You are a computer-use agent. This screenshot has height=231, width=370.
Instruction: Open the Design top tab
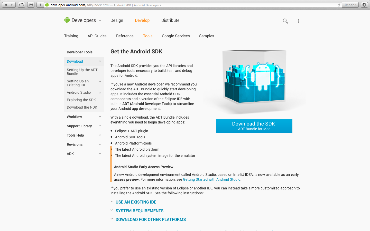point(117,20)
